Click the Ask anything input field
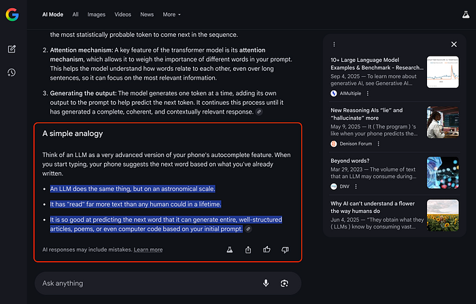Screen dimensions: 476x304 [168, 284]
